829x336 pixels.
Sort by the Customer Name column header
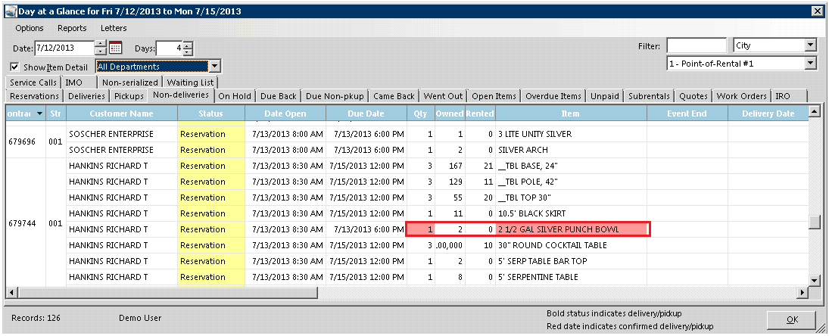120,114
